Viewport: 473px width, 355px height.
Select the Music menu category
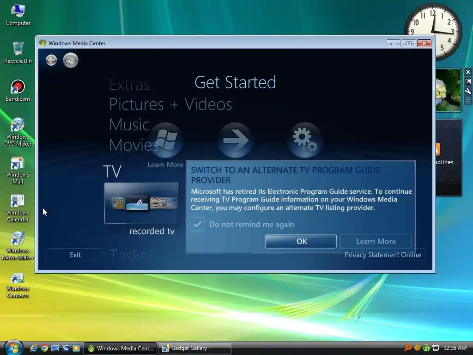[129, 125]
